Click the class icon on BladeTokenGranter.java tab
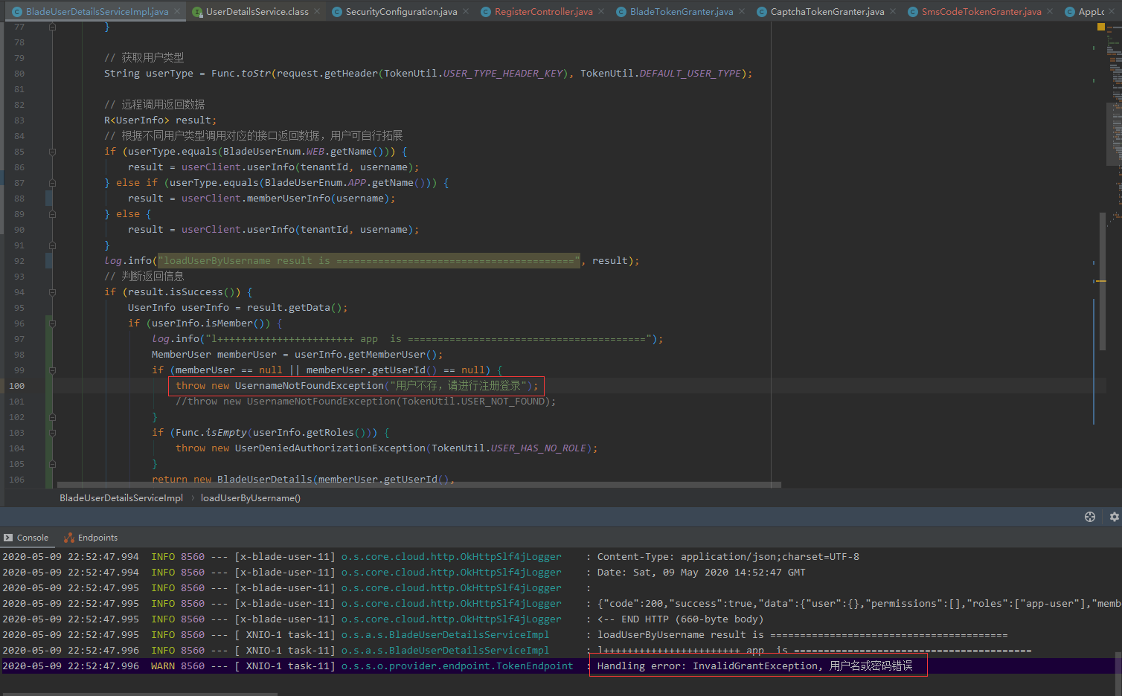The width and height of the screenshot is (1122, 696). coord(621,12)
